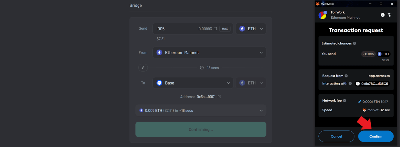The width and height of the screenshot is (400, 147).
Task: Cancel the transaction request
Action: [x=336, y=136]
